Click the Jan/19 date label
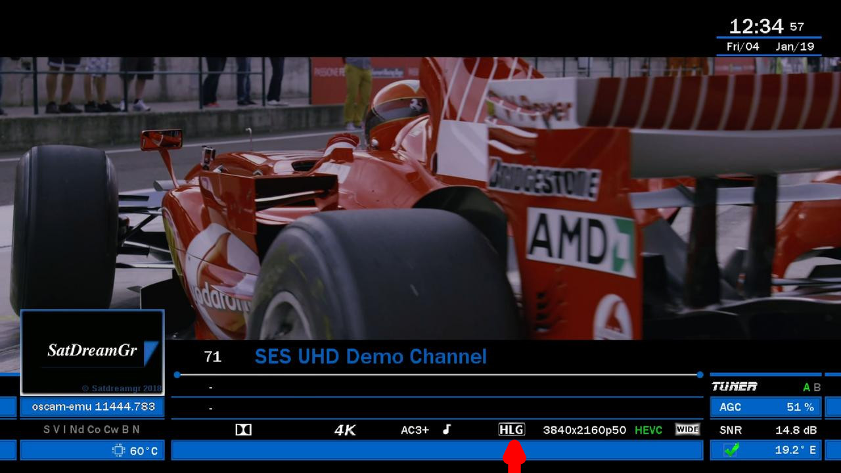The width and height of the screenshot is (841, 473). 794,47
